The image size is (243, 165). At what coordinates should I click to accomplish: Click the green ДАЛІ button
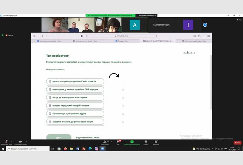[x=59, y=137]
